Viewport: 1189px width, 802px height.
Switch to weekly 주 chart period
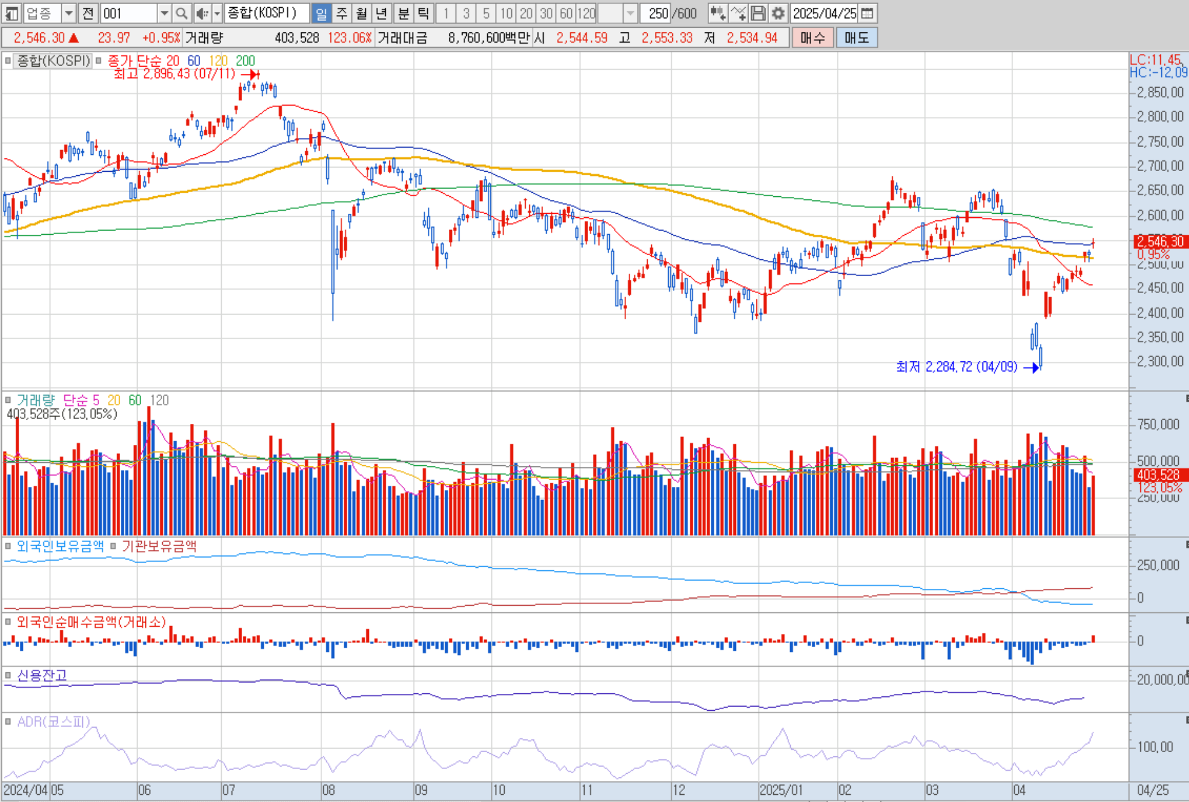coord(341,13)
